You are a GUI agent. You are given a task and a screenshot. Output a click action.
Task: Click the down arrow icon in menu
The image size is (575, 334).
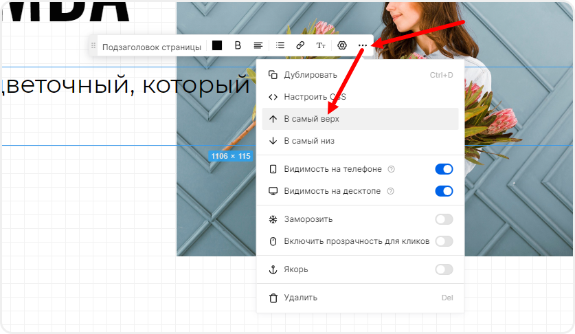tap(273, 141)
